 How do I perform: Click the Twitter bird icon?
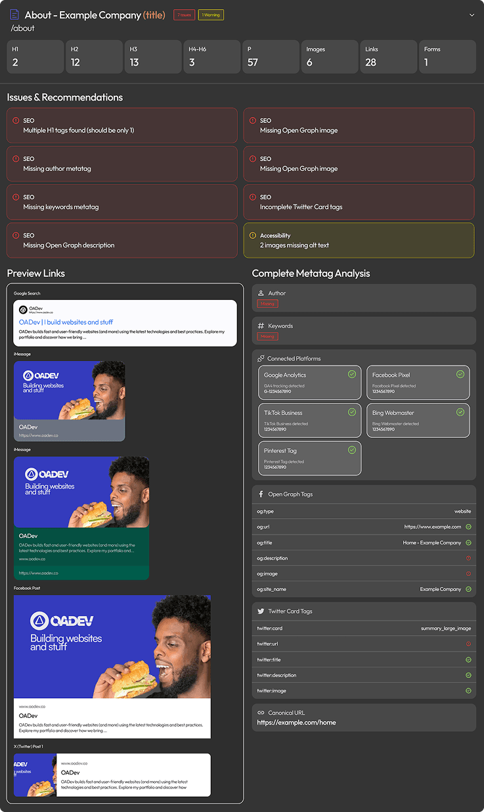[x=261, y=611]
